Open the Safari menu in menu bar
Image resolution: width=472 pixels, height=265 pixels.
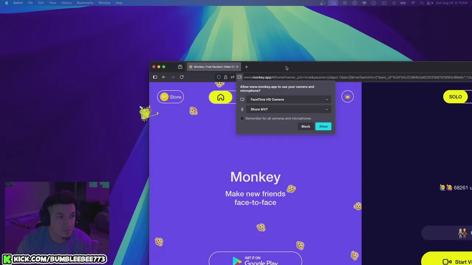[18, 3]
